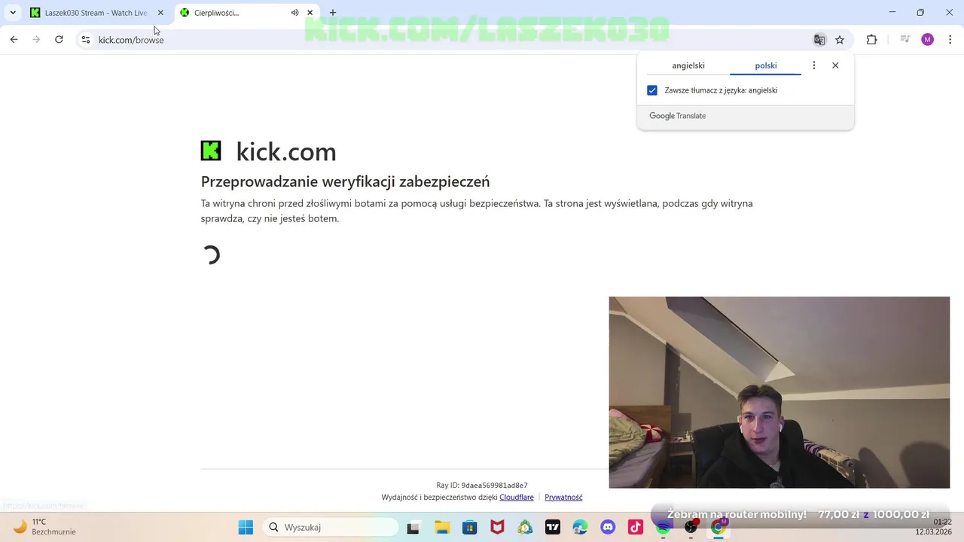Select polski tab in translate popup

[x=766, y=65]
